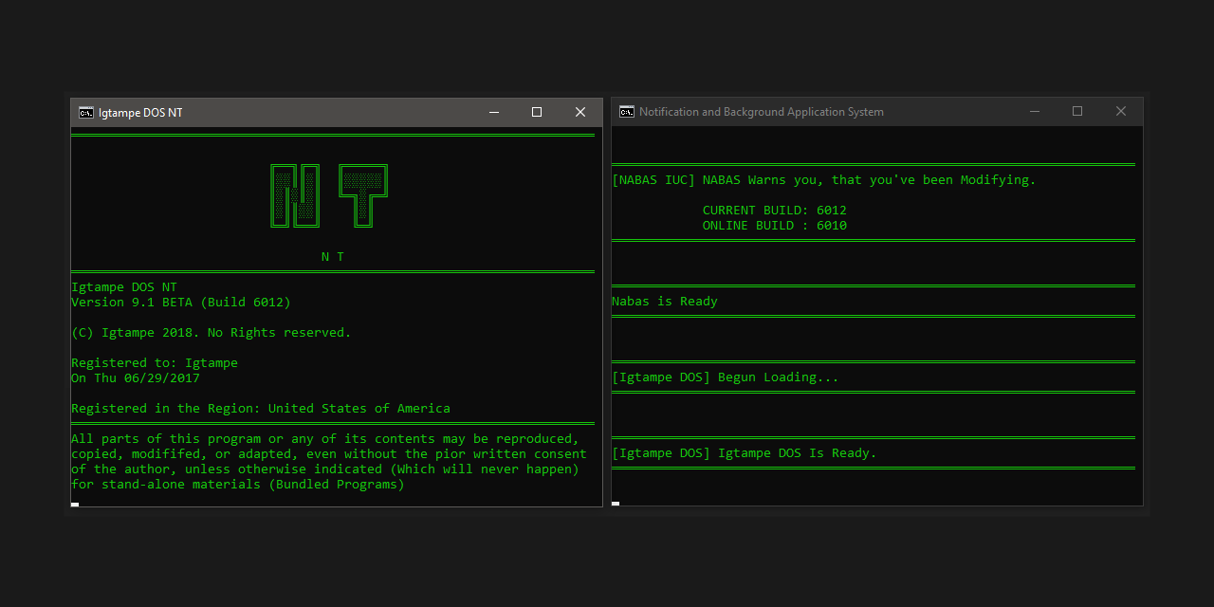1214x607 pixels.
Task: Maximize the NABAS window
Action: [1077, 111]
